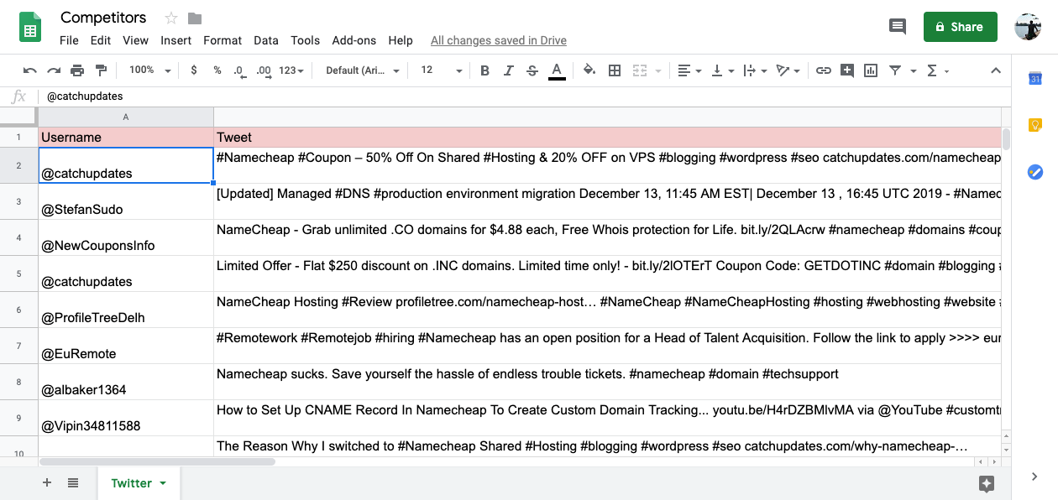Select the @StefanSudo cell

click(x=126, y=201)
